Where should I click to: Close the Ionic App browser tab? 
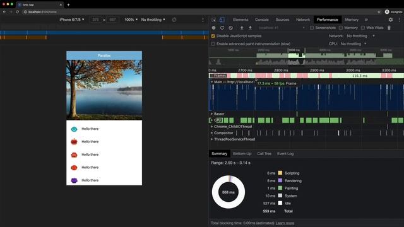[x=61, y=4]
